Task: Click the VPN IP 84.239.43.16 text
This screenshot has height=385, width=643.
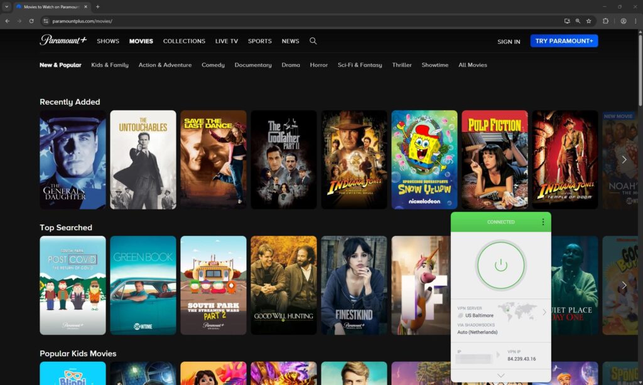Action: 522,359
